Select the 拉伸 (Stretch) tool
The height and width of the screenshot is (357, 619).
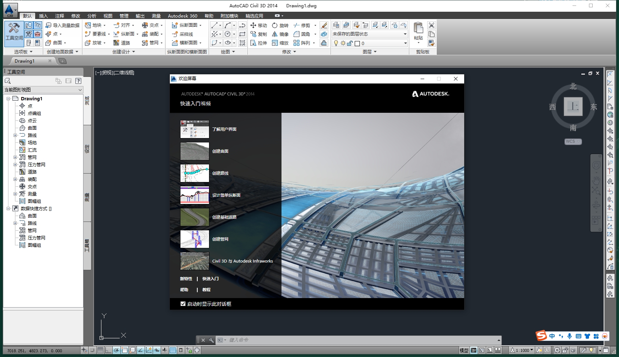pyautogui.click(x=258, y=43)
